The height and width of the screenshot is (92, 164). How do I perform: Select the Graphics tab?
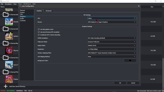(x=39, y=11)
